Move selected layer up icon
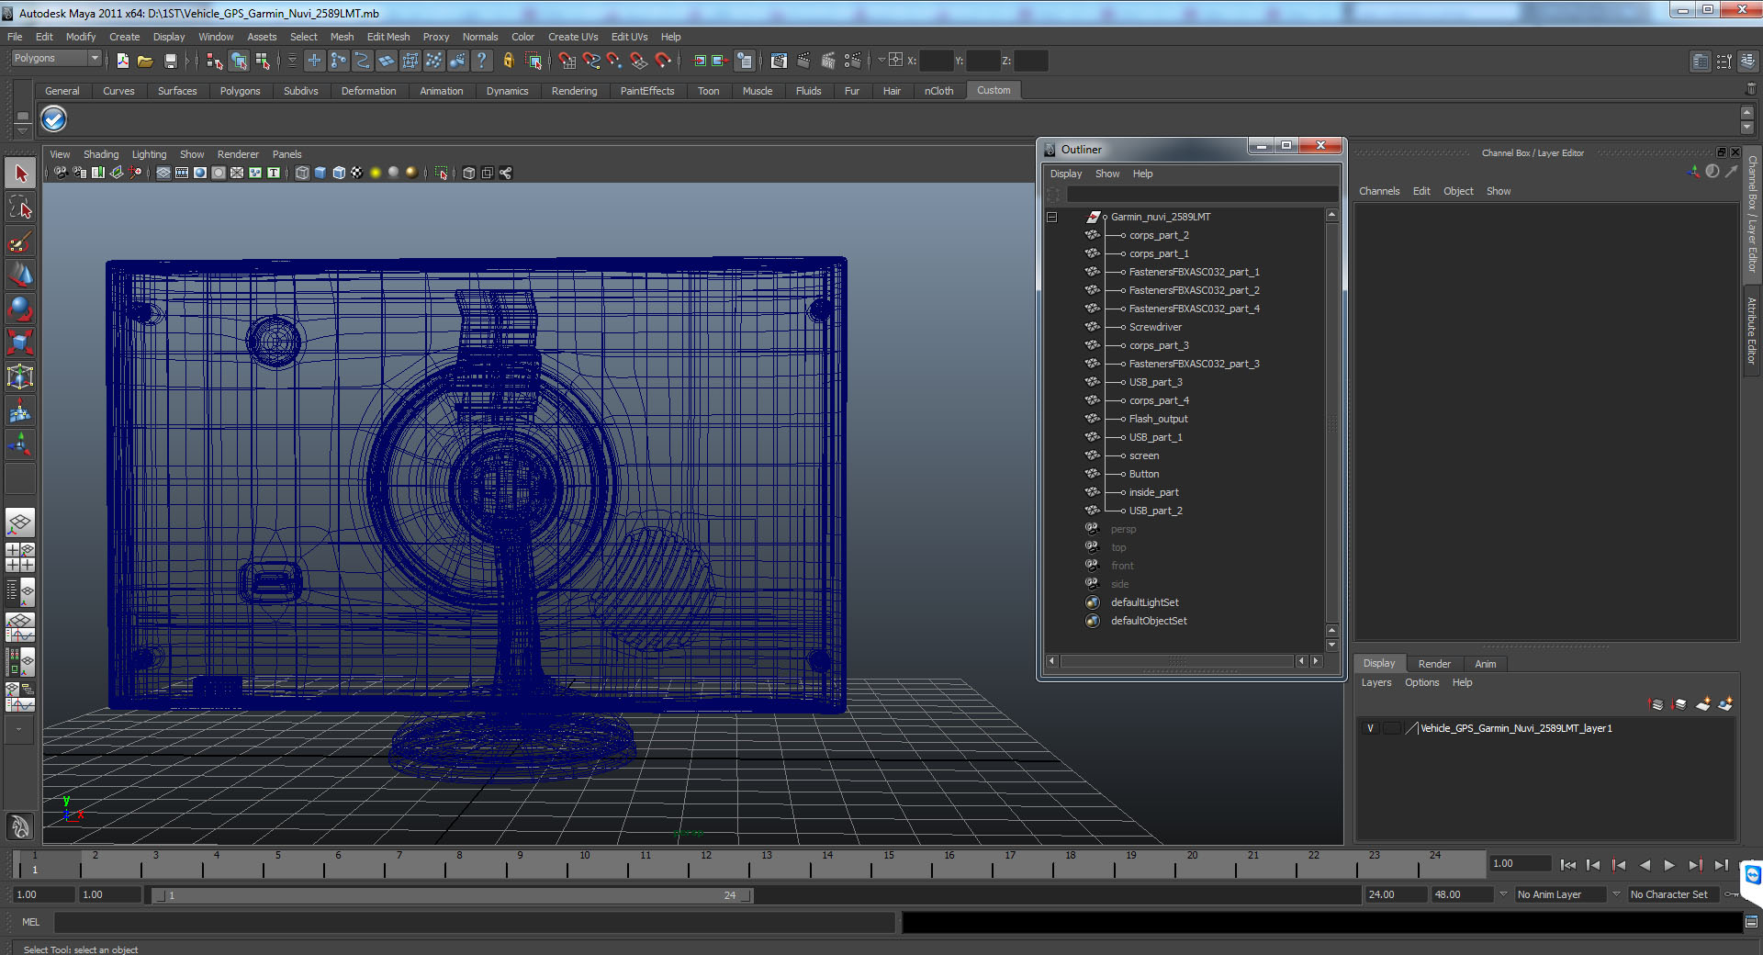 tap(1656, 704)
